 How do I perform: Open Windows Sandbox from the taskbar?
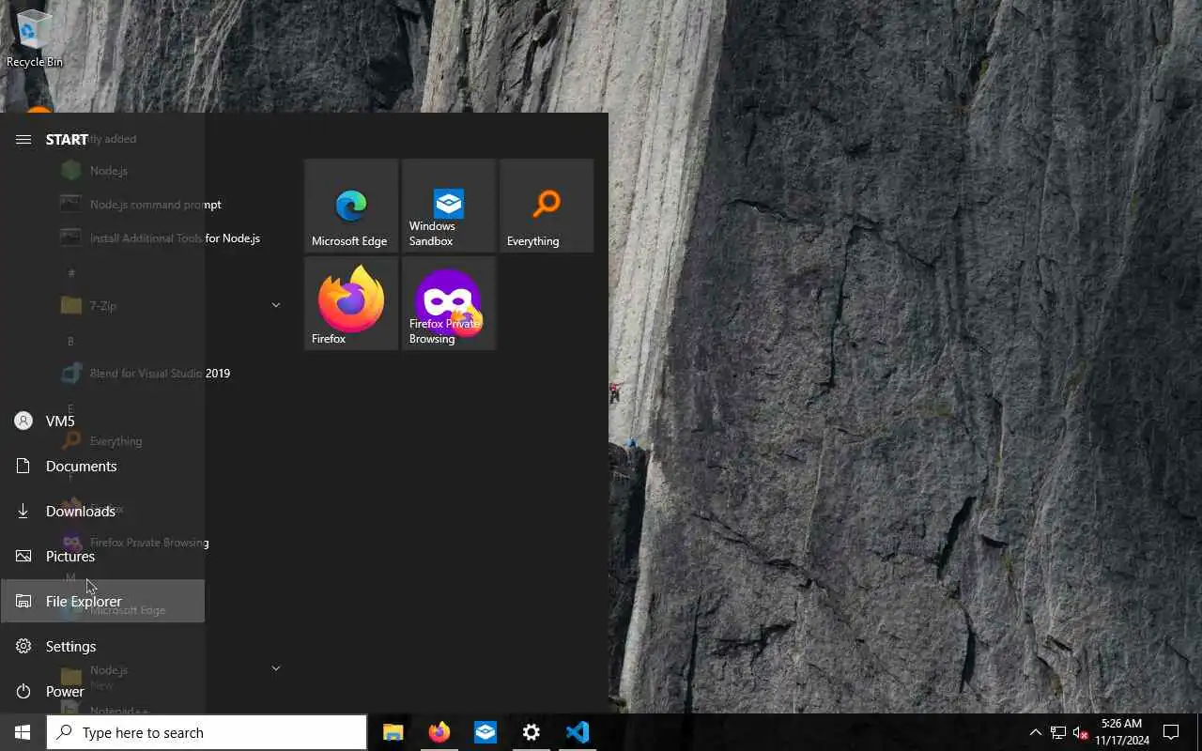(485, 732)
